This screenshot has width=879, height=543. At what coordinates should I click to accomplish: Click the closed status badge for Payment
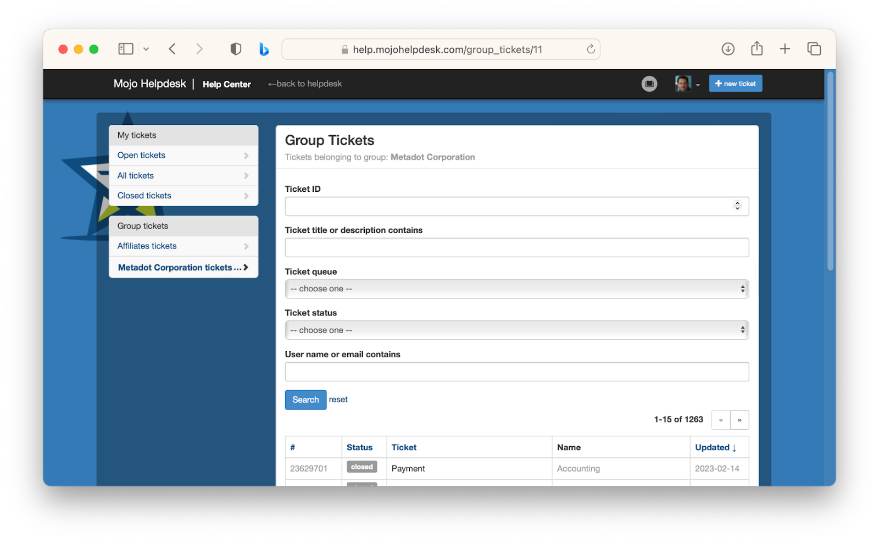coord(362,467)
